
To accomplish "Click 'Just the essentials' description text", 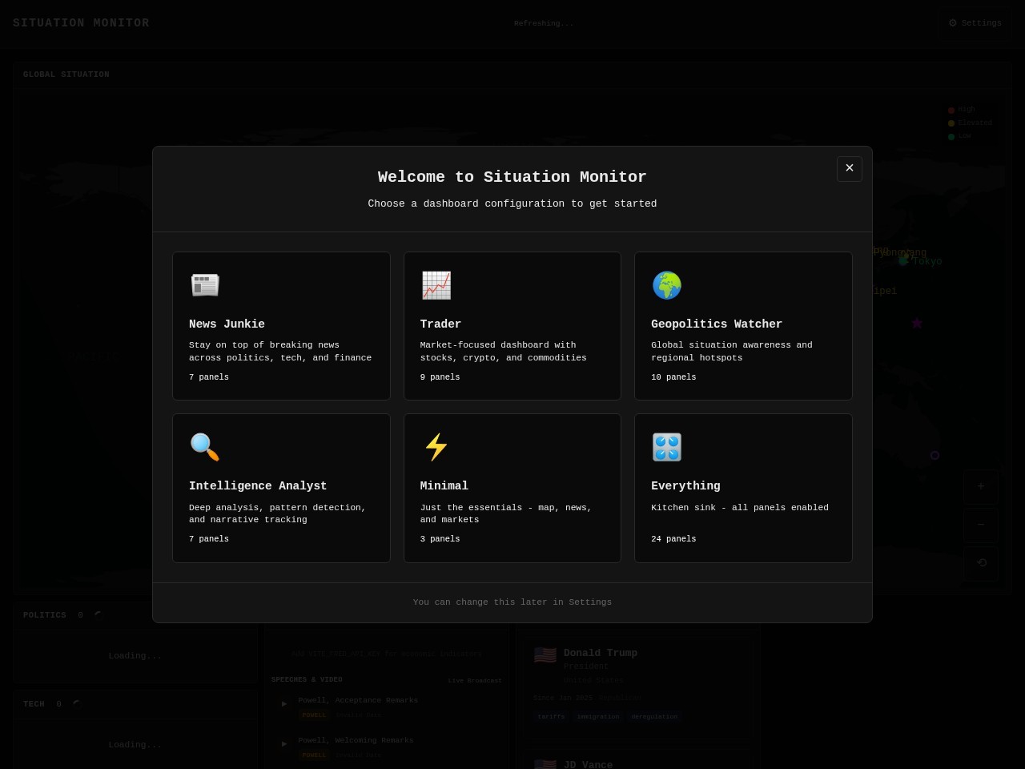I will pos(506,513).
